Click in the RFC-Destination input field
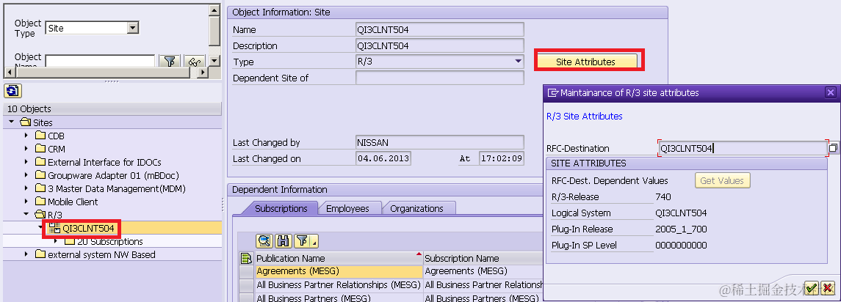The width and height of the screenshot is (841, 302). [x=743, y=149]
